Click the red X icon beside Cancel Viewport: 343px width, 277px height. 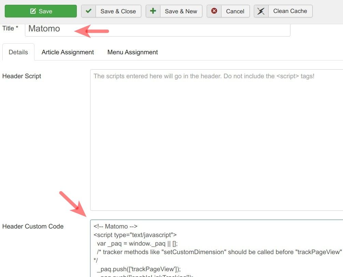214,11
